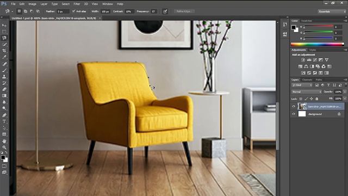348x196 pixels.
Task: Add an Invert adjustment
Action: coord(303,73)
